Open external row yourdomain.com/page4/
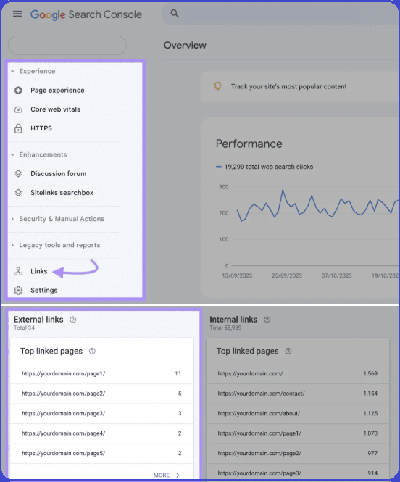400x482 pixels. [101, 433]
